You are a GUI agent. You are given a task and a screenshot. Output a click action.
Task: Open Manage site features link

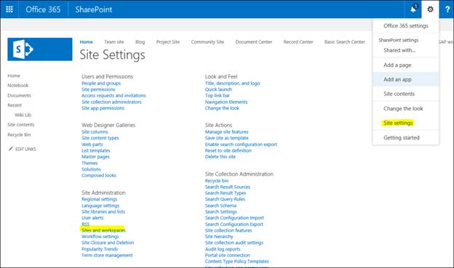[x=227, y=132]
